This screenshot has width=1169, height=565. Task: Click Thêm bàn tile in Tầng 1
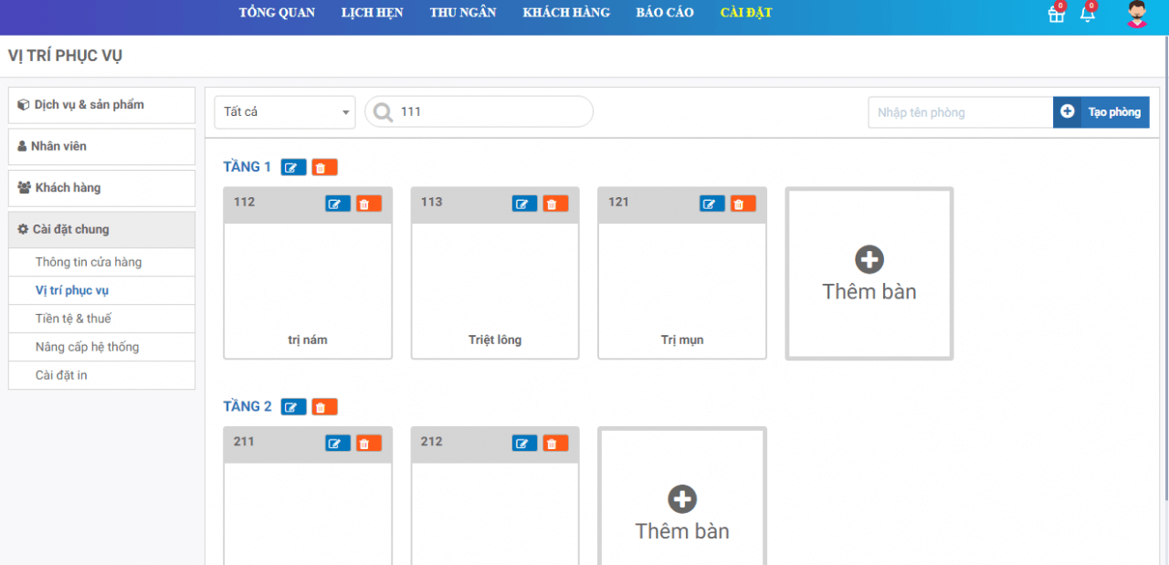(869, 274)
